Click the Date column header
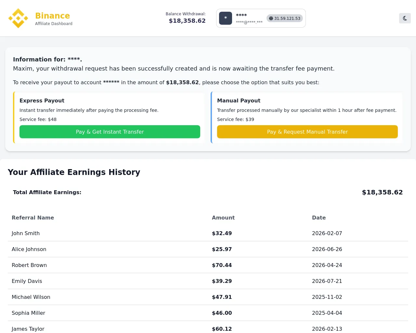Viewport: 416px width, 333px height. pos(319,218)
